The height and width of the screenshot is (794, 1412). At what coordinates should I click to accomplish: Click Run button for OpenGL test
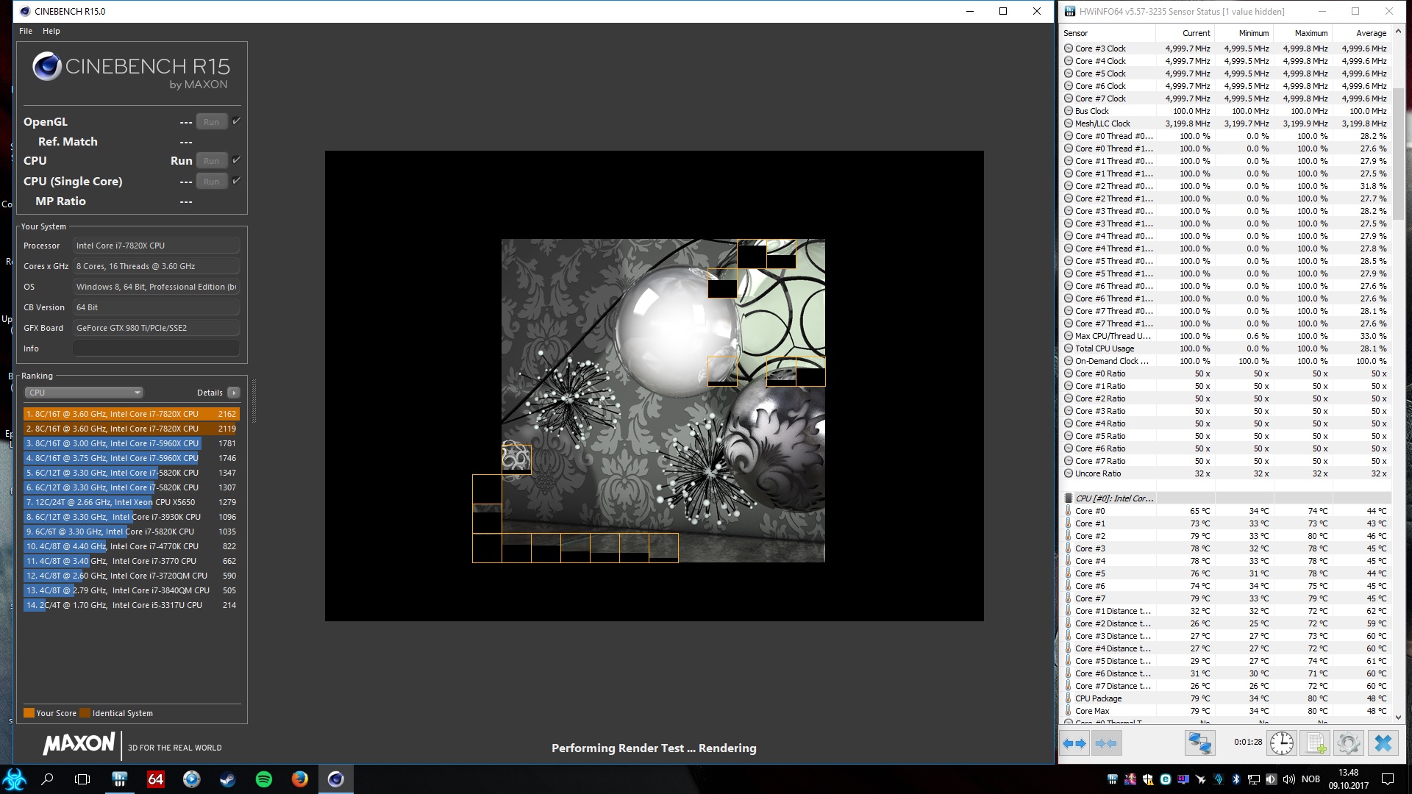click(x=212, y=122)
